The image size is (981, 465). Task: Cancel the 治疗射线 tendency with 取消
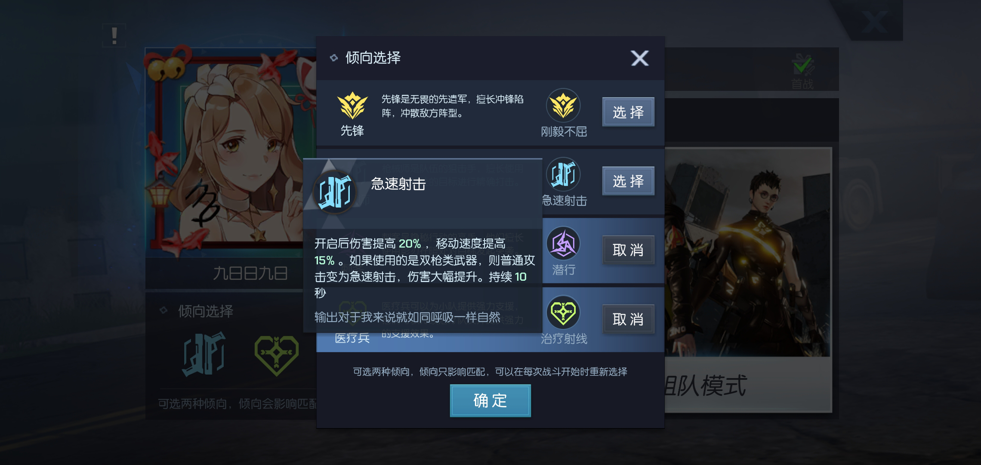pyautogui.click(x=628, y=319)
